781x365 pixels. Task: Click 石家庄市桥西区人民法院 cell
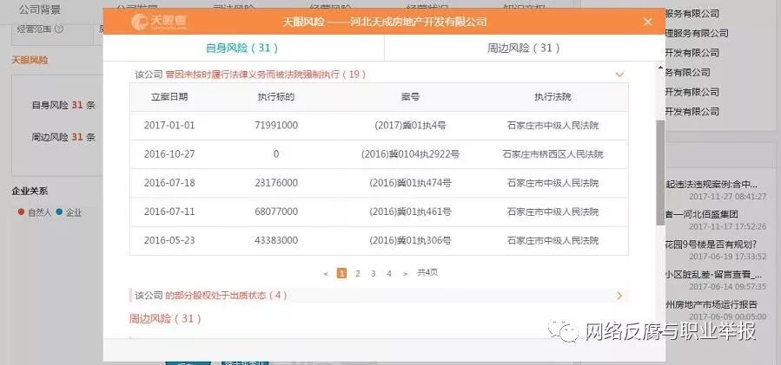point(553,154)
